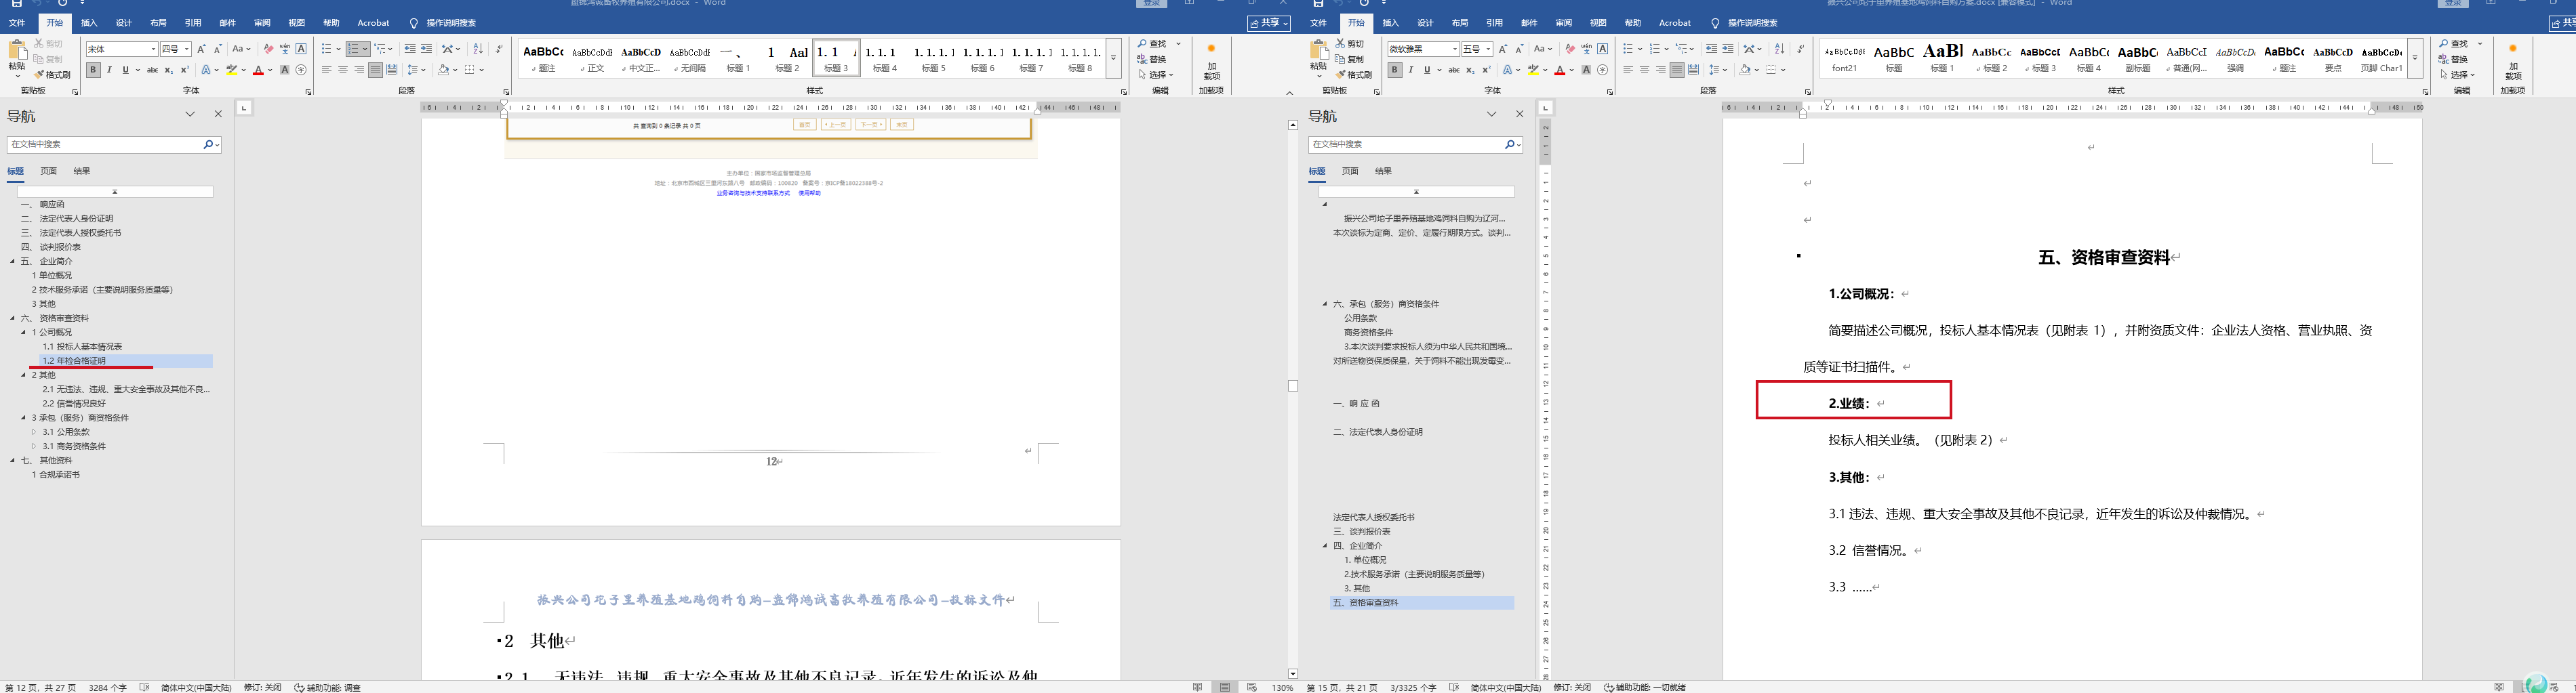Click Format Painter (格式刷) in right Word window
The image size is (2576, 693).
click(x=1354, y=75)
